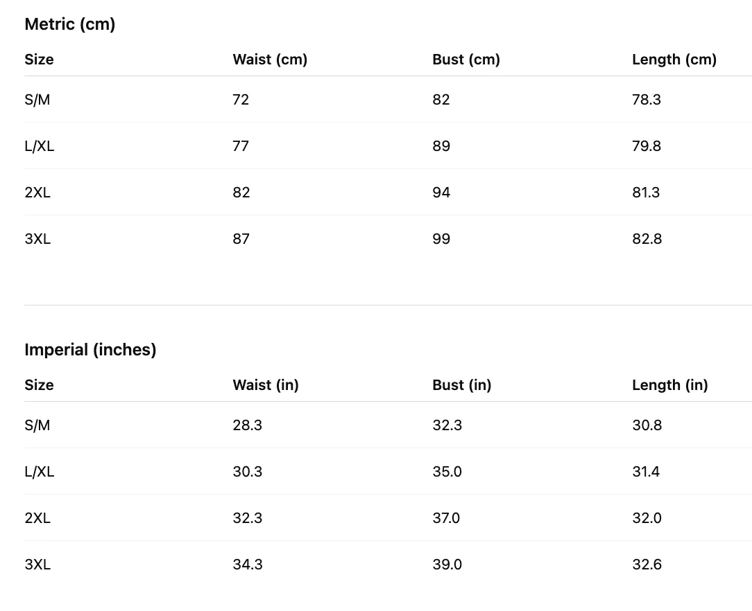The height and width of the screenshot is (611, 752).
Task: Click the L/XL size in imperial table
Action: (x=40, y=472)
